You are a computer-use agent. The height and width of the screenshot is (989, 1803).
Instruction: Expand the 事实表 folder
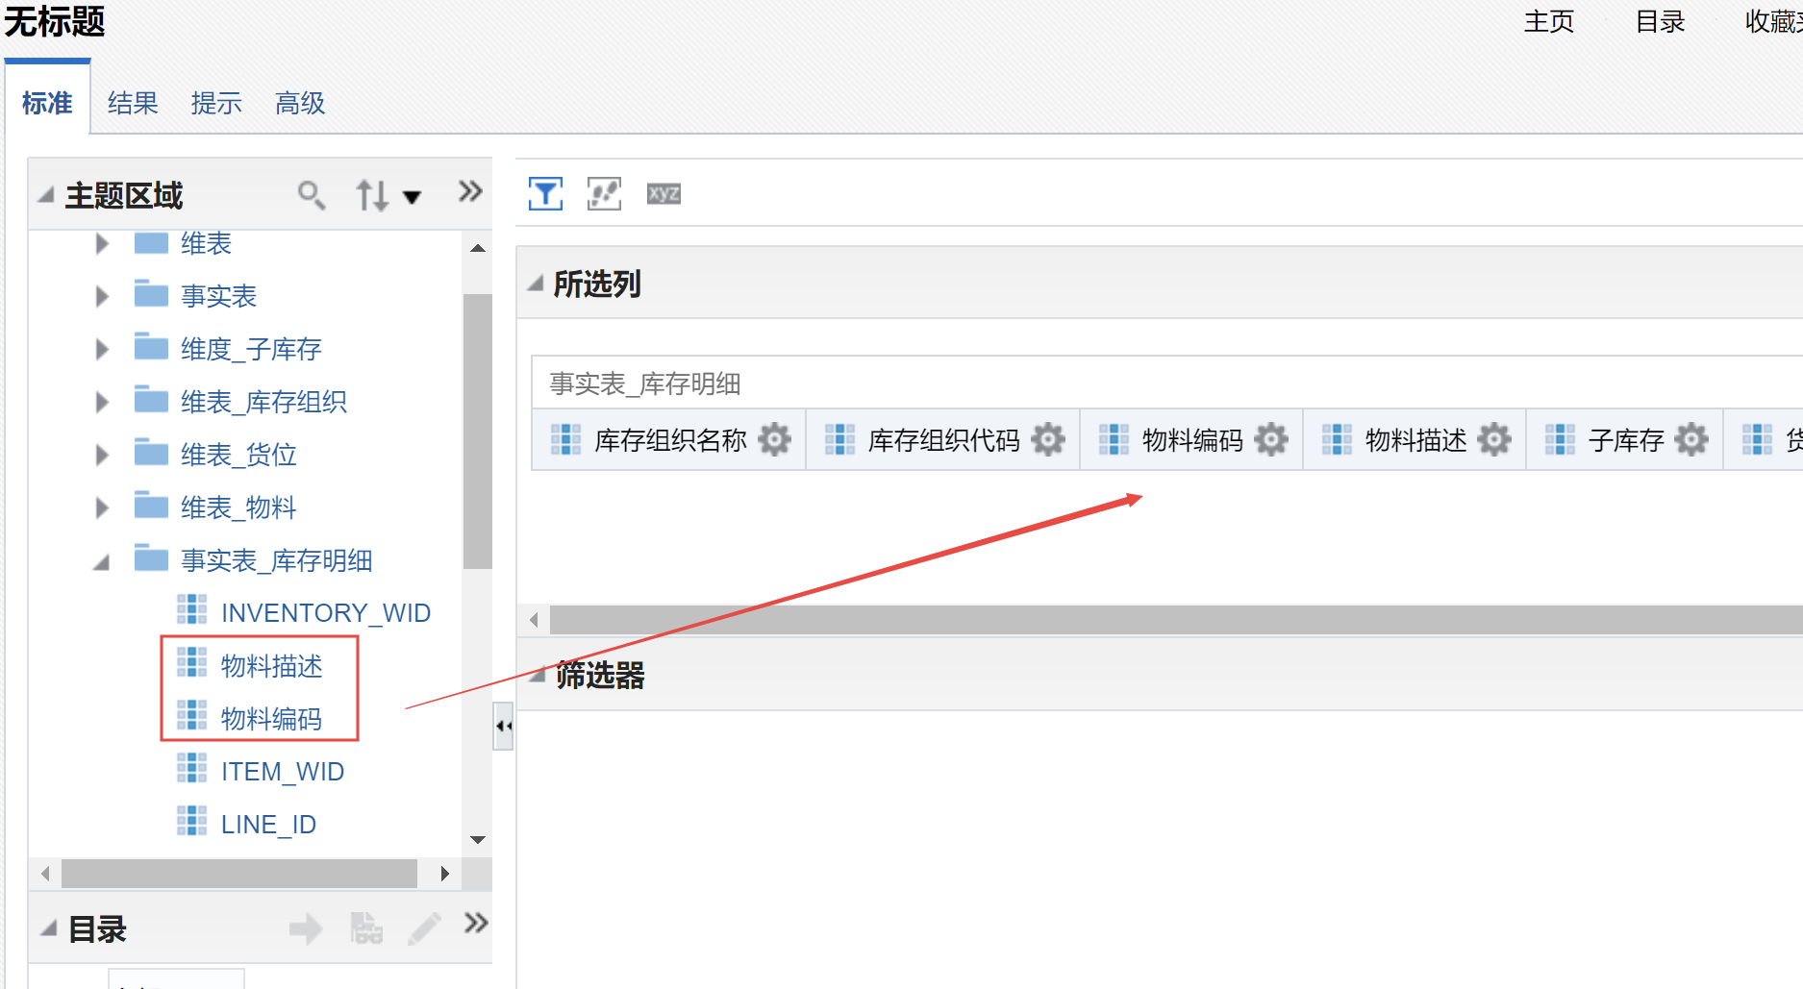102,296
